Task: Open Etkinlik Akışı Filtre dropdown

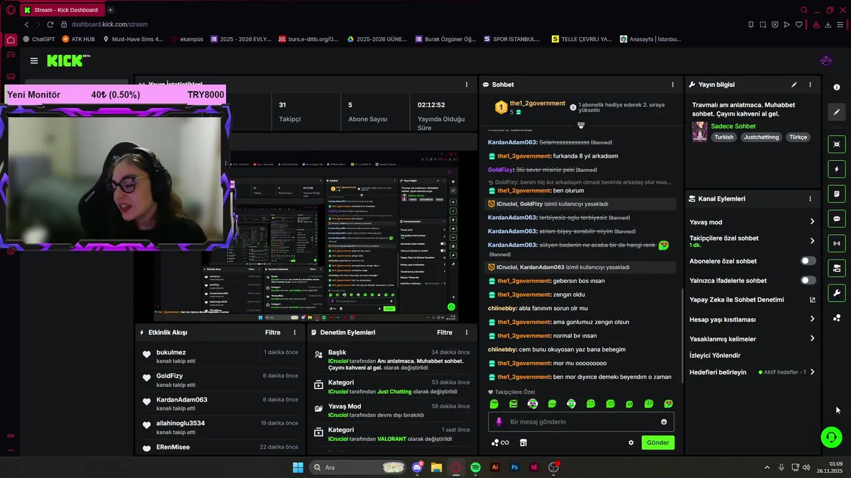Action: click(273, 333)
